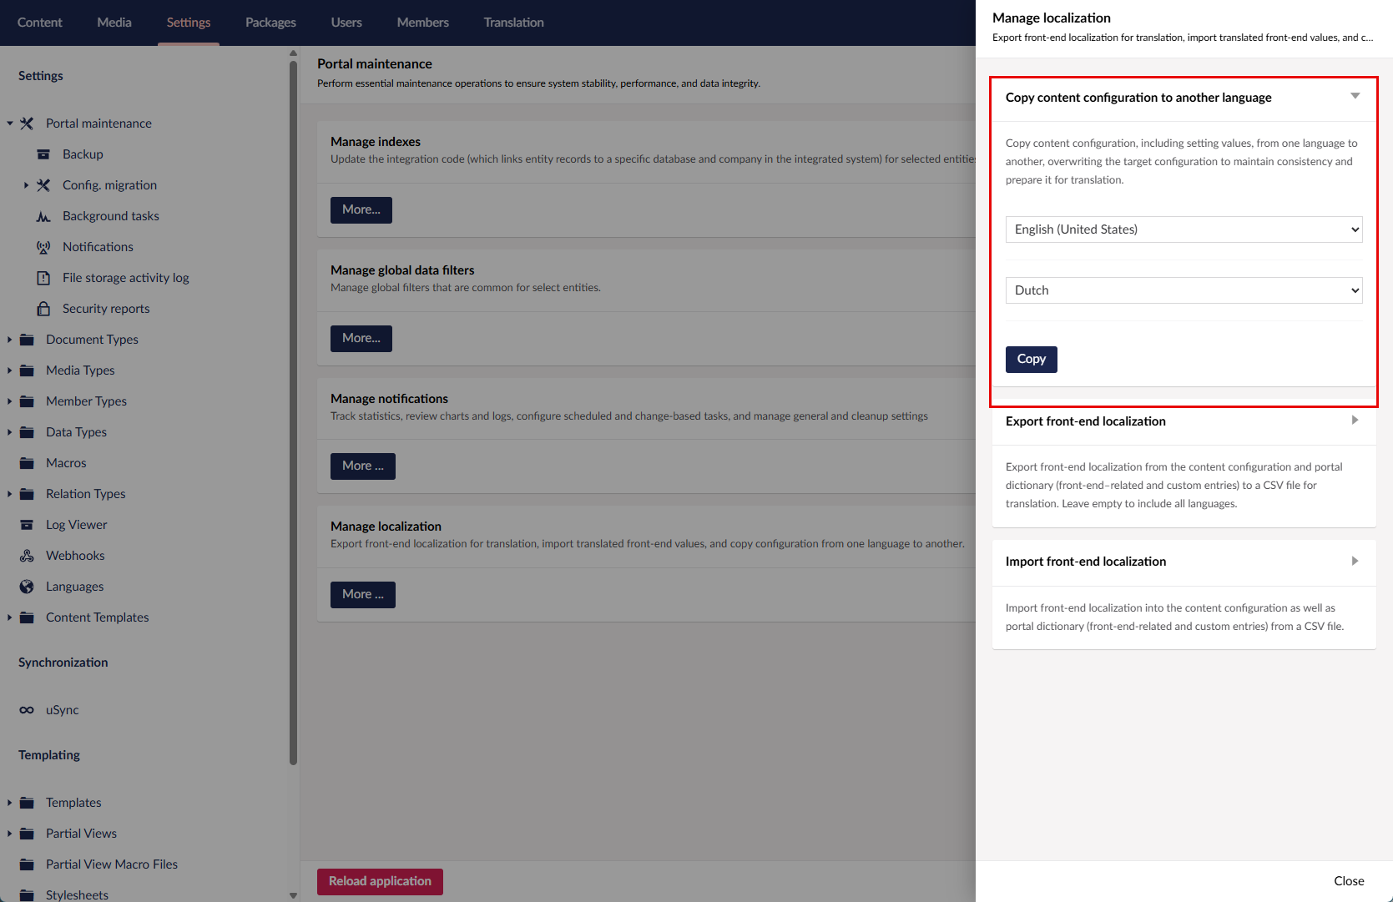Switch to the Packages tab
Image resolution: width=1393 pixels, height=902 pixels.
point(270,23)
